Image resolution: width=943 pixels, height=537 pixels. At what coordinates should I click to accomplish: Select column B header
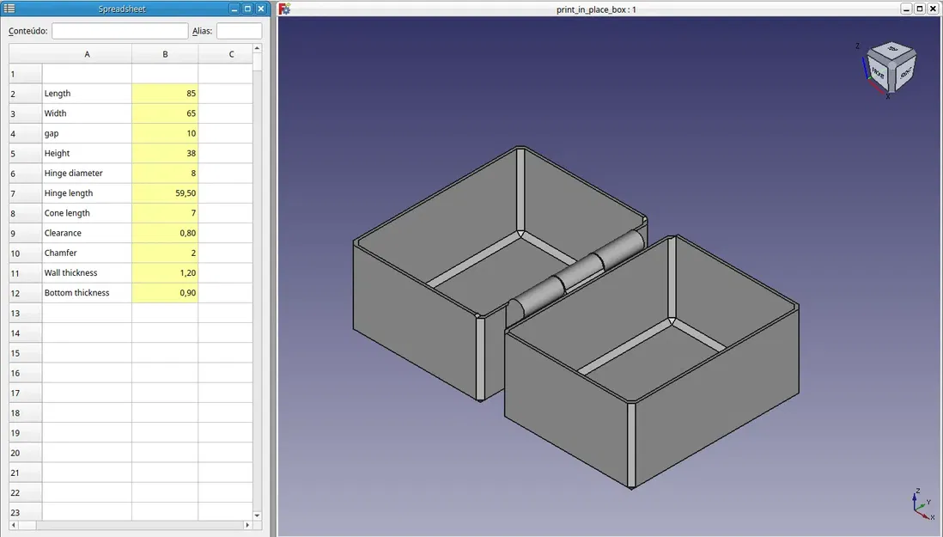point(165,54)
